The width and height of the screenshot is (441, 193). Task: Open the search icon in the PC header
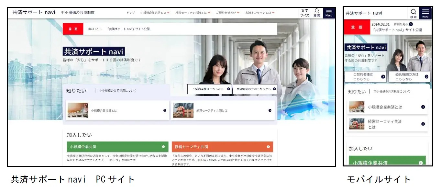point(317,13)
